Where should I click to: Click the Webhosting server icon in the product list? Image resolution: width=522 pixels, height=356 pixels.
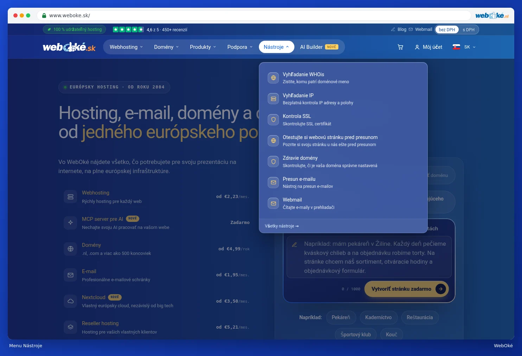(70, 197)
